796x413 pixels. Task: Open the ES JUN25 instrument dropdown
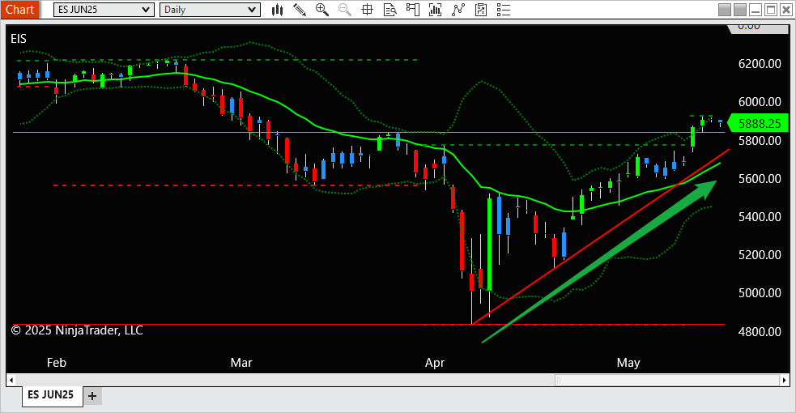coord(104,10)
